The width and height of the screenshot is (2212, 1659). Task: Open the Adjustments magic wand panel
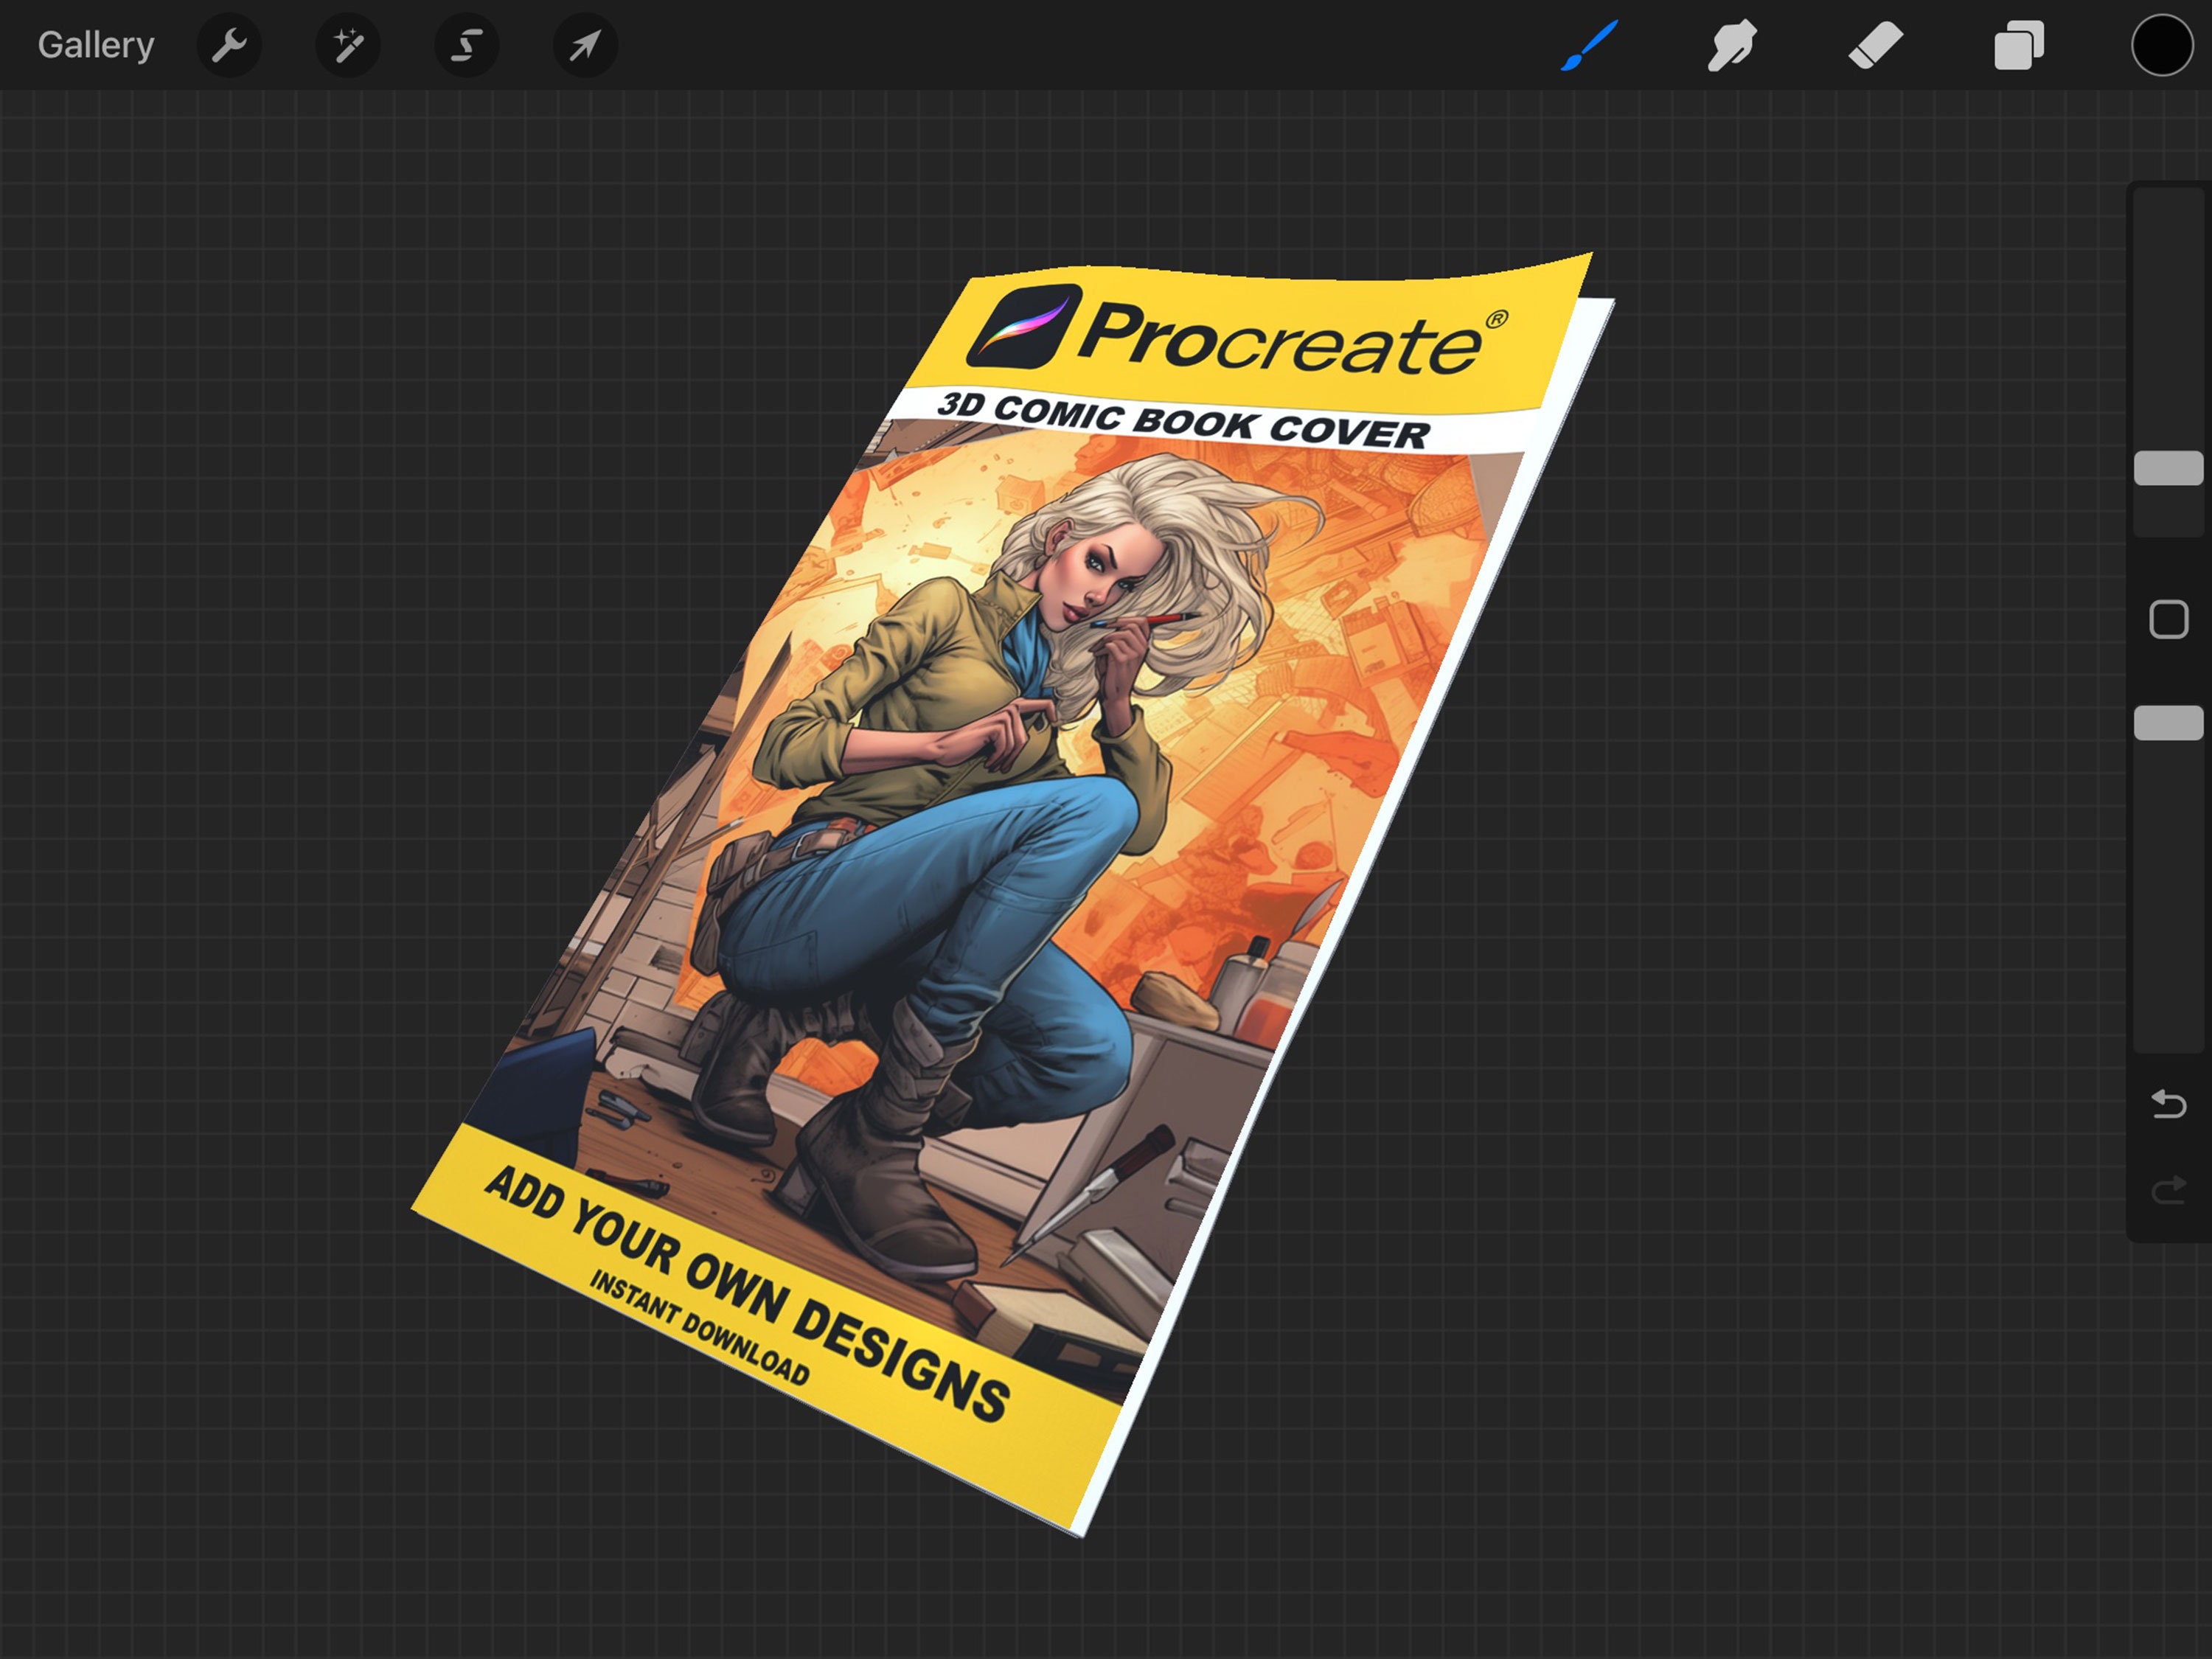[347, 45]
